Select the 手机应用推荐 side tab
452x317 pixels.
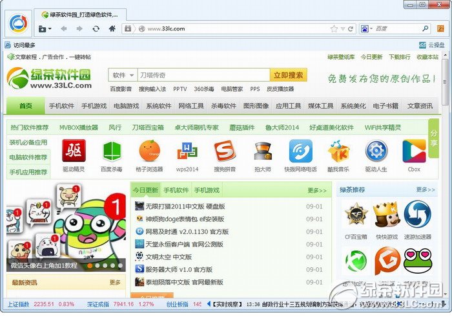pyautogui.click(x=28, y=172)
